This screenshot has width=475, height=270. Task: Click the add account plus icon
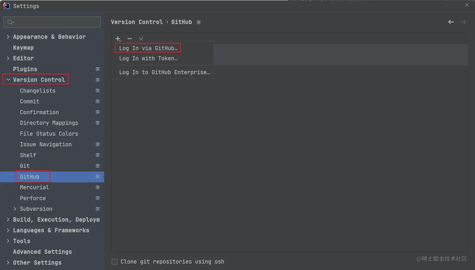[118, 39]
